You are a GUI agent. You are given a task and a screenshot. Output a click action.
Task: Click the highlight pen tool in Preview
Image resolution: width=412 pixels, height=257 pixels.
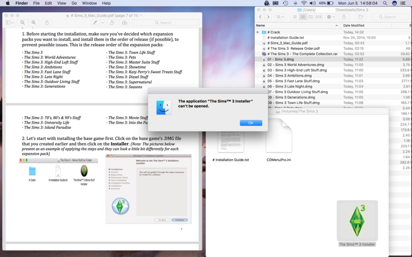tap(95, 23)
